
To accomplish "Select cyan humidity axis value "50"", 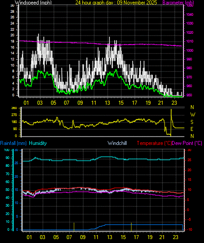I will [x=7, y=190].
